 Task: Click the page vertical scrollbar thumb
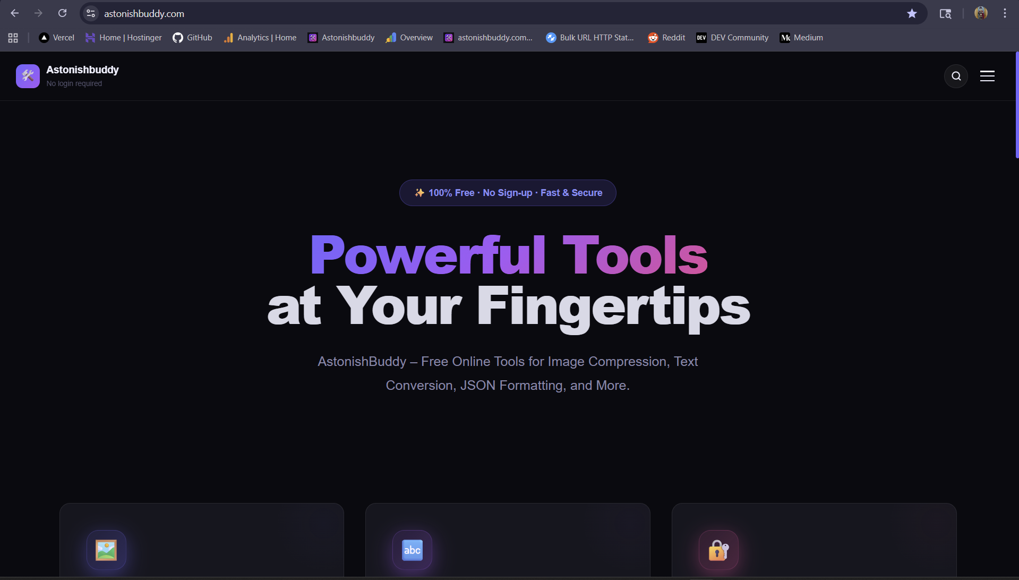pyautogui.click(x=1017, y=105)
